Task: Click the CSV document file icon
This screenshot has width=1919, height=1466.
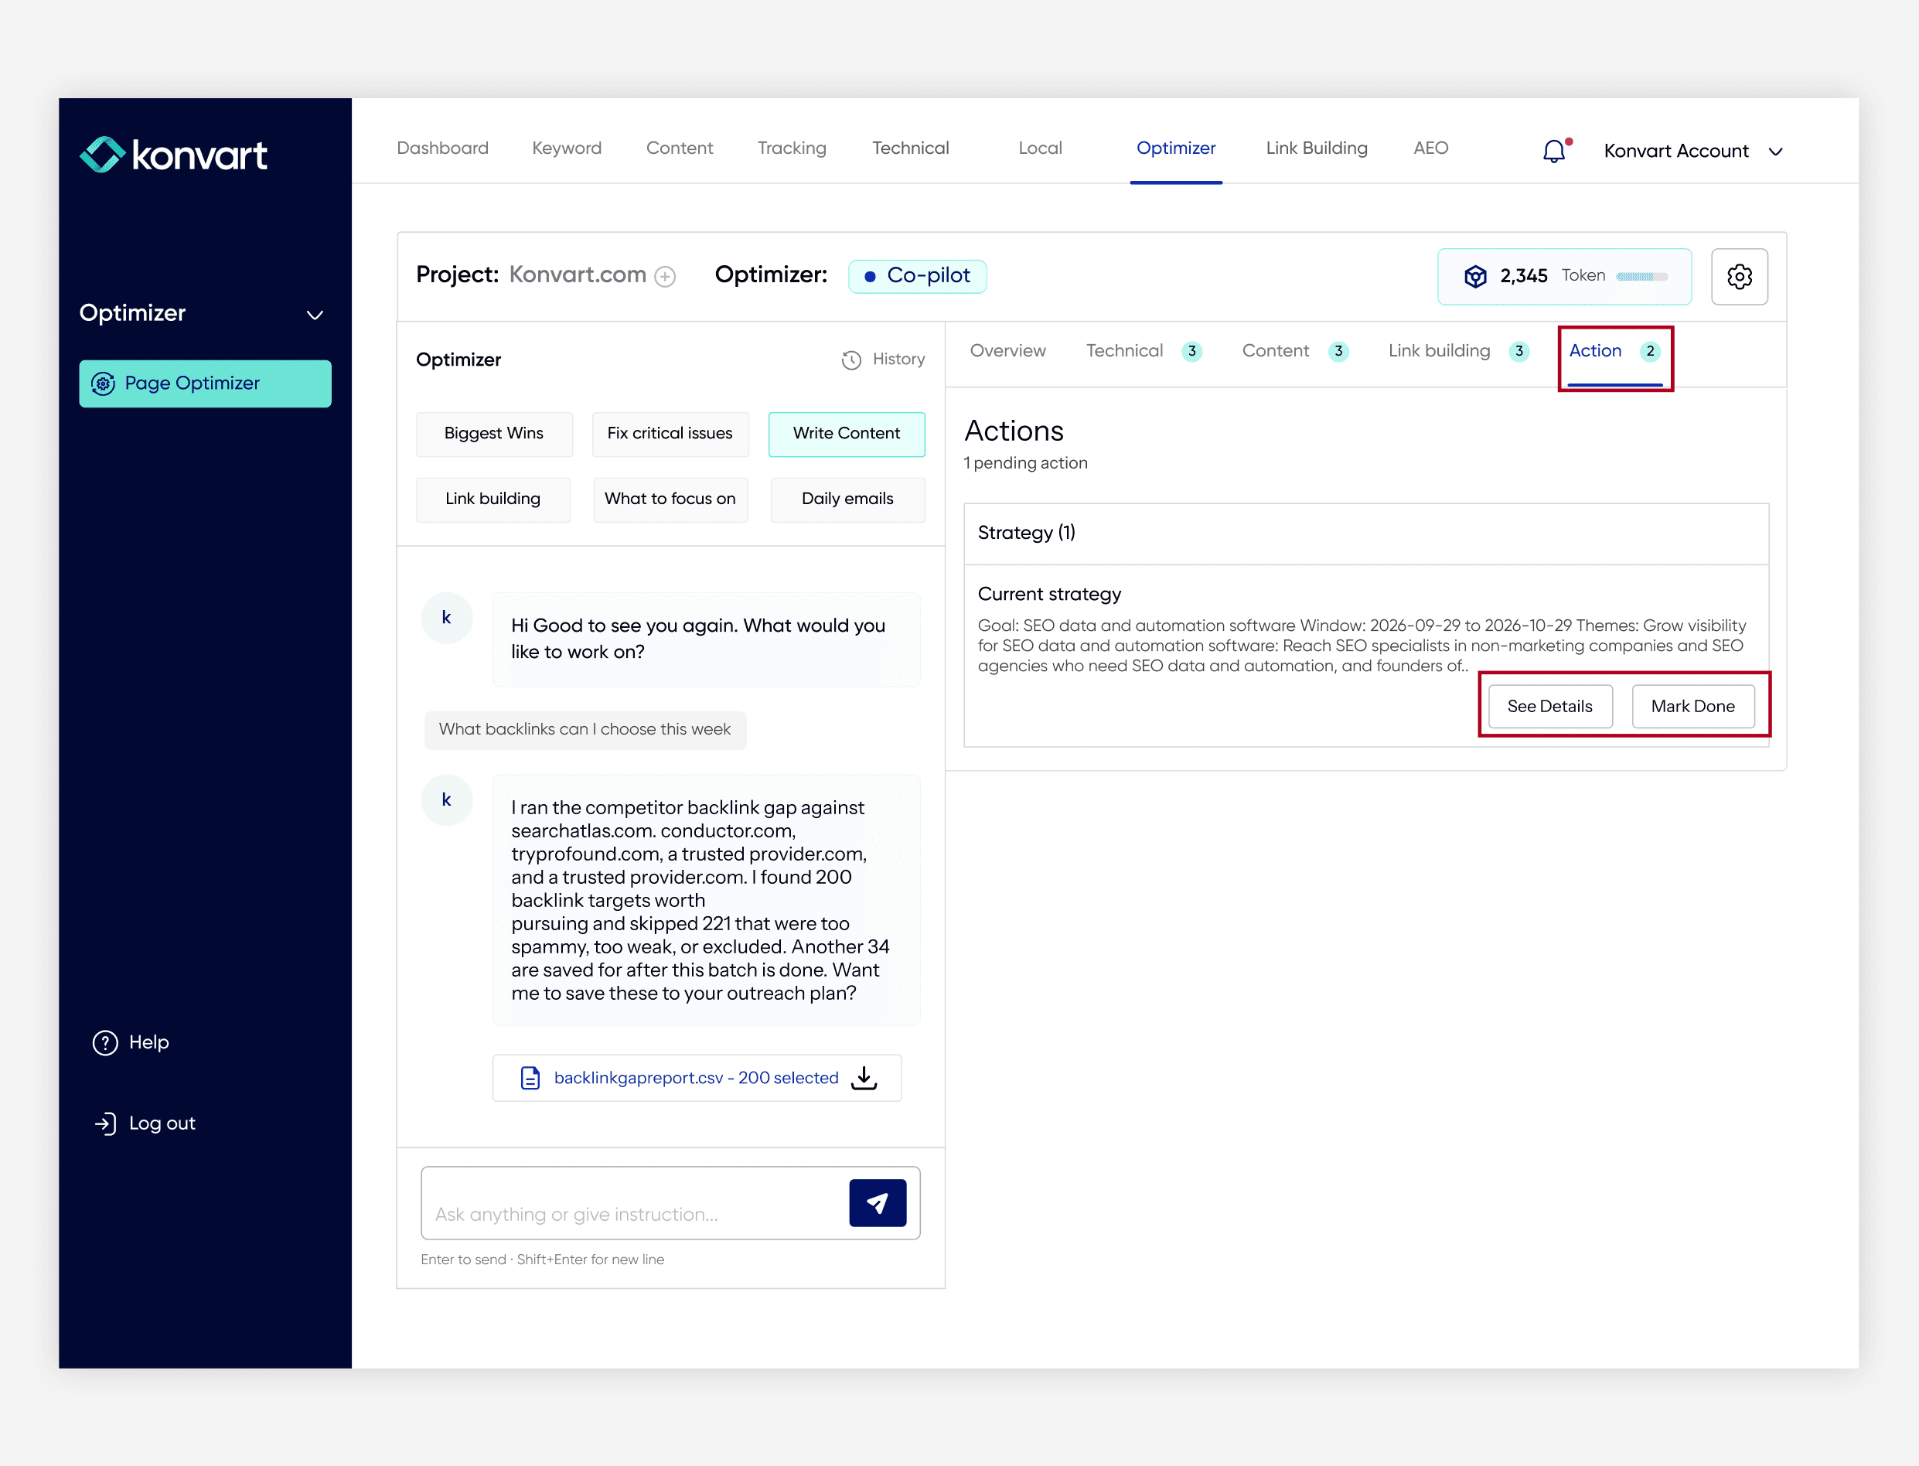Action: [x=530, y=1078]
